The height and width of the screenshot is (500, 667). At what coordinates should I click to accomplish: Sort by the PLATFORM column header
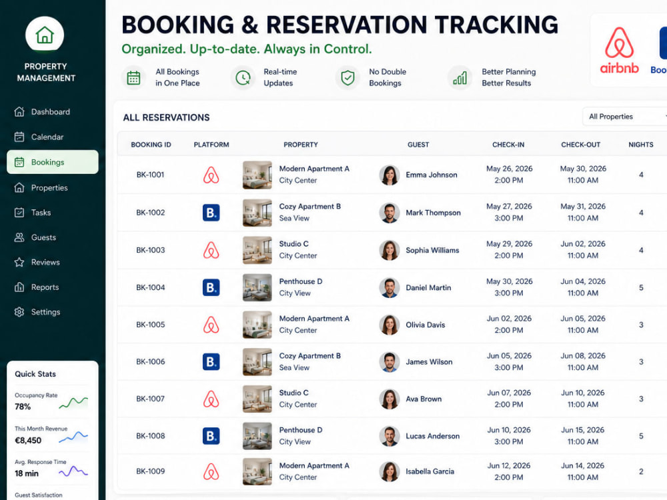[x=211, y=145]
